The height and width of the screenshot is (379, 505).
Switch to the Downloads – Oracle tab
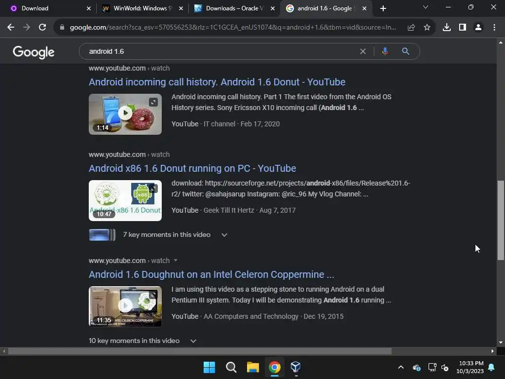pyautogui.click(x=235, y=8)
